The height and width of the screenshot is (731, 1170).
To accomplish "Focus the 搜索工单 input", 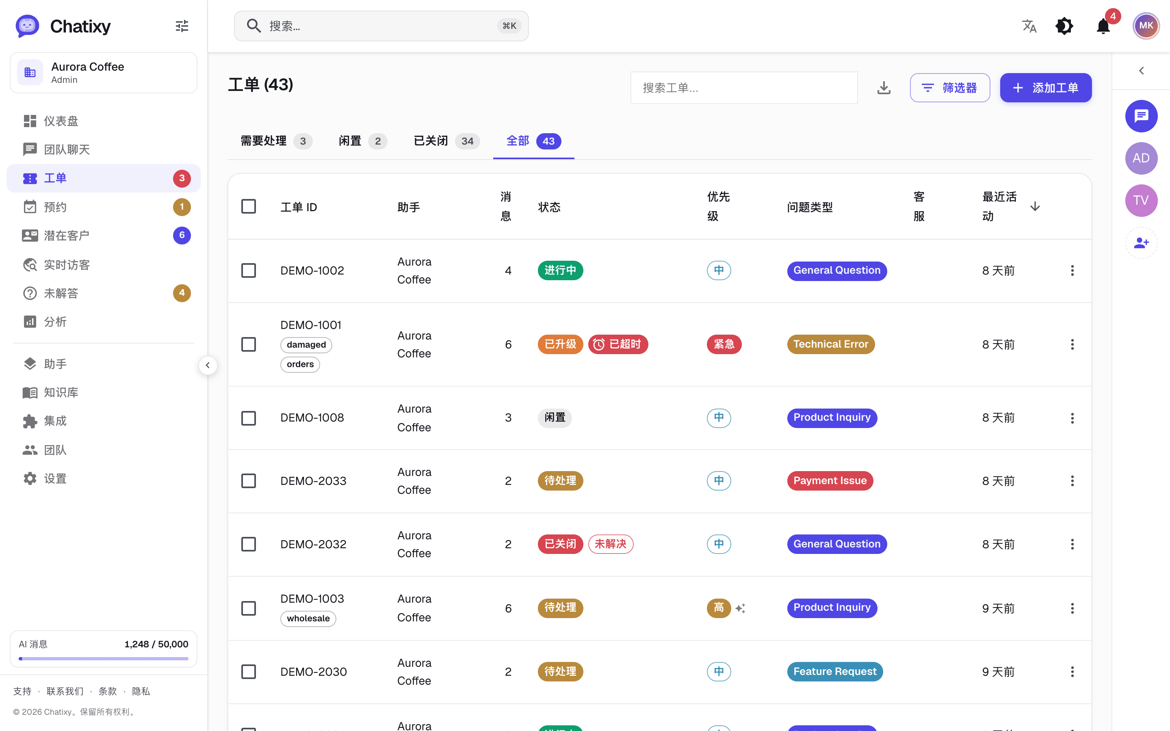I will pyautogui.click(x=743, y=87).
